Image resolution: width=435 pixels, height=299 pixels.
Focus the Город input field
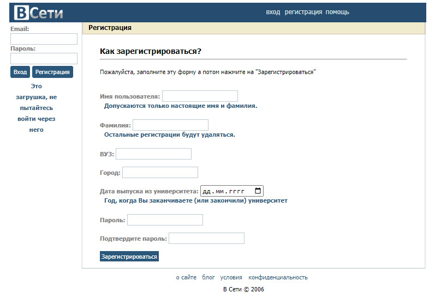point(160,173)
